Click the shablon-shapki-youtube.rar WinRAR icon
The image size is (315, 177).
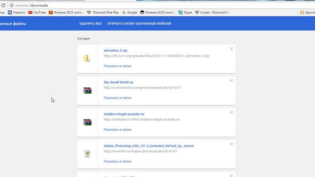[88, 122]
